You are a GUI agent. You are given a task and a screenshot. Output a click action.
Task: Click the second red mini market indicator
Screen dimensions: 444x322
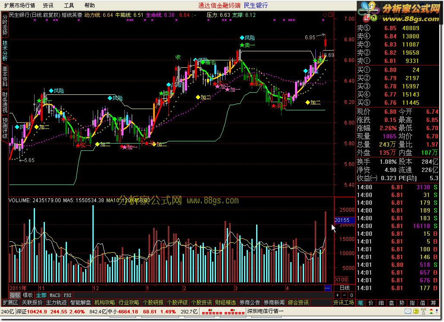[234, 312]
